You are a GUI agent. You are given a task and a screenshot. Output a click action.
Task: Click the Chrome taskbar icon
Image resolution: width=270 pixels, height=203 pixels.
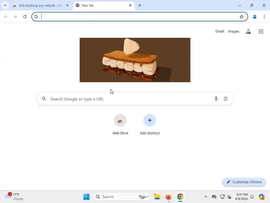(180, 197)
